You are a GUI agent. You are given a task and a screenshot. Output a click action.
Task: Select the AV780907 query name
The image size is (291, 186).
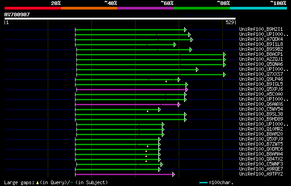pyautogui.click(x=17, y=15)
